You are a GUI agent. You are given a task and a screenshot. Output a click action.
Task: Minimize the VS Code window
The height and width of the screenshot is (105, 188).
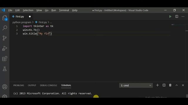(x=165, y=10)
